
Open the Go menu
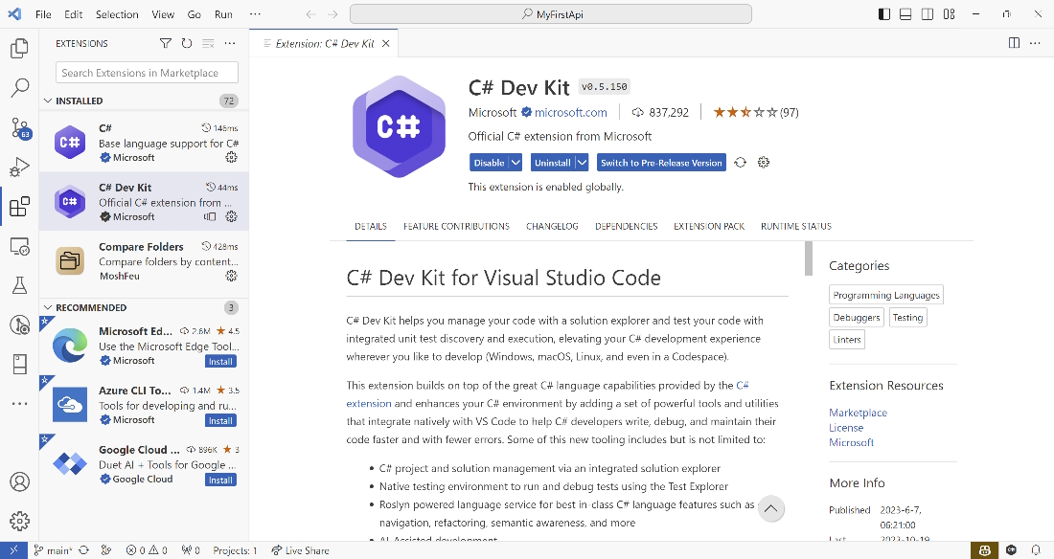195,14
